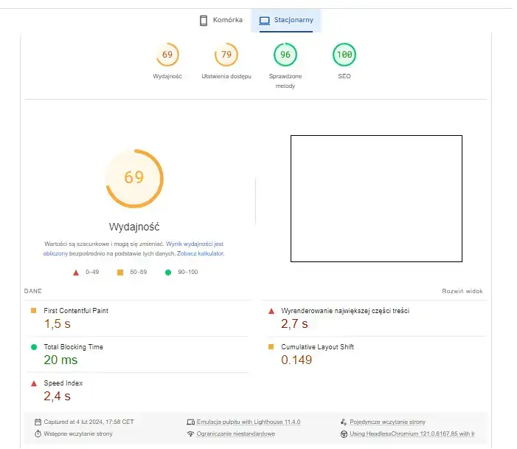Click the calendar icon next to 'Captured at'
The image size is (517, 449).
tap(38, 422)
